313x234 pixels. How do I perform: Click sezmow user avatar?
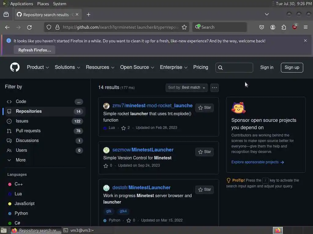pyautogui.click(x=106, y=150)
